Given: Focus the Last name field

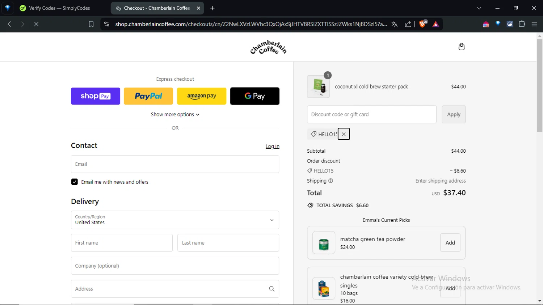Looking at the screenshot, I should tap(228, 243).
